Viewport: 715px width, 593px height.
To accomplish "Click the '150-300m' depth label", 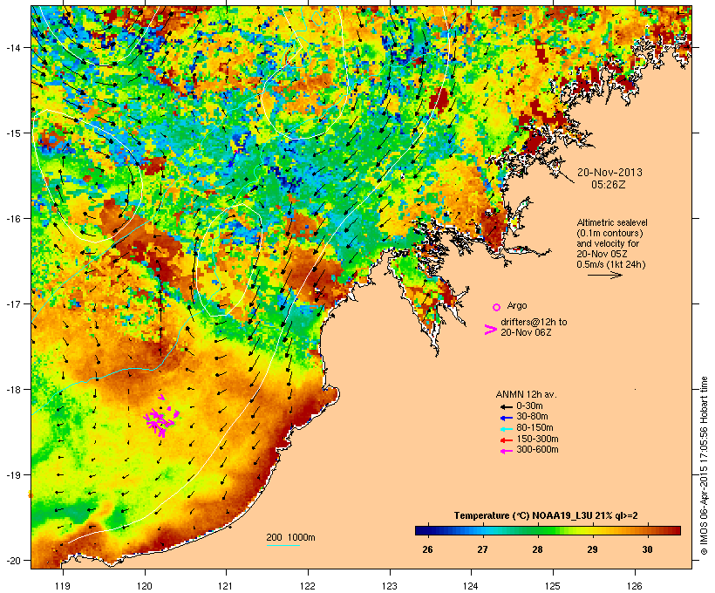I will pyautogui.click(x=537, y=439).
